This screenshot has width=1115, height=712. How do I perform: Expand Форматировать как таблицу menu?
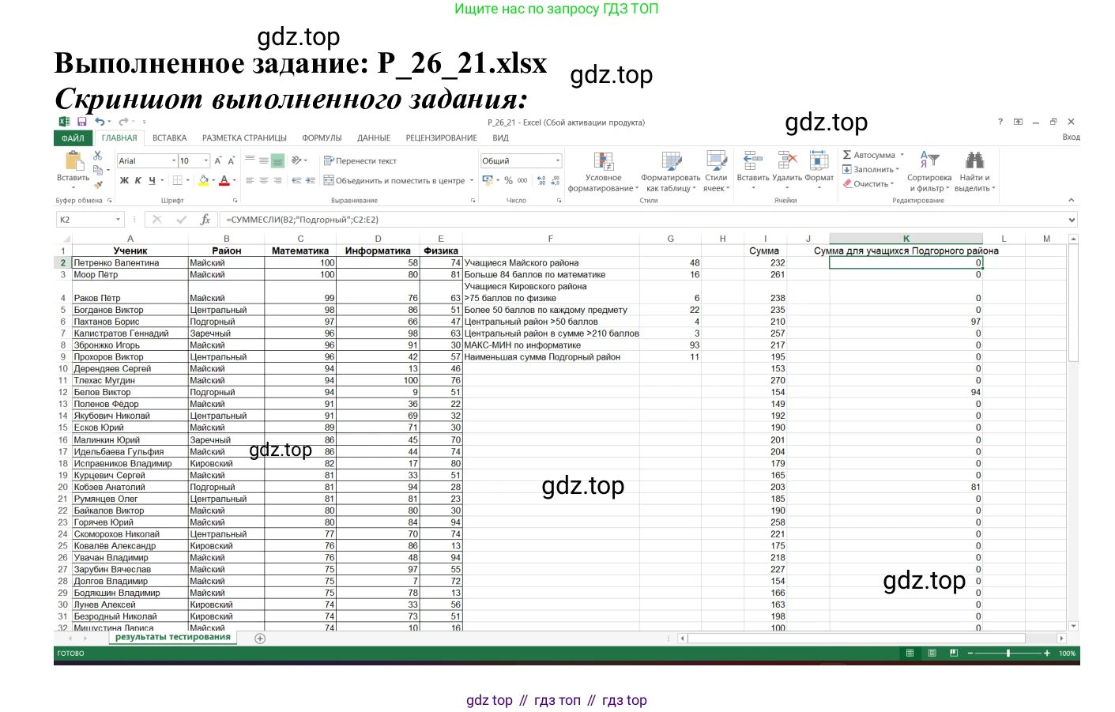click(x=671, y=172)
